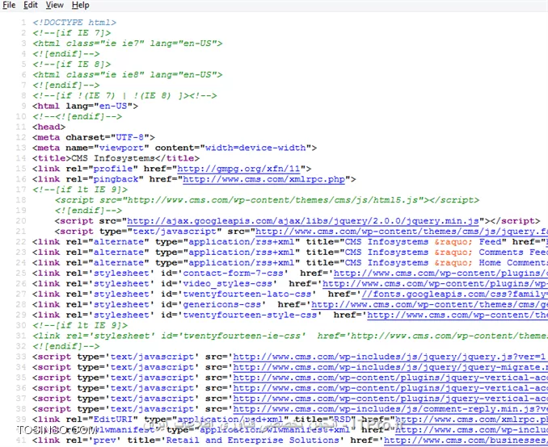The image size is (548, 447).
Task: Open jquery-vertical-accordion link on line 37
Action: pos(390,399)
